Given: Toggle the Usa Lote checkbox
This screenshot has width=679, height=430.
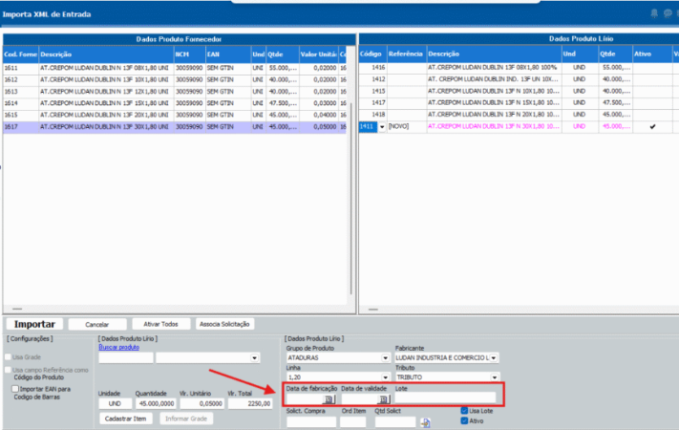Looking at the screenshot, I should [464, 411].
